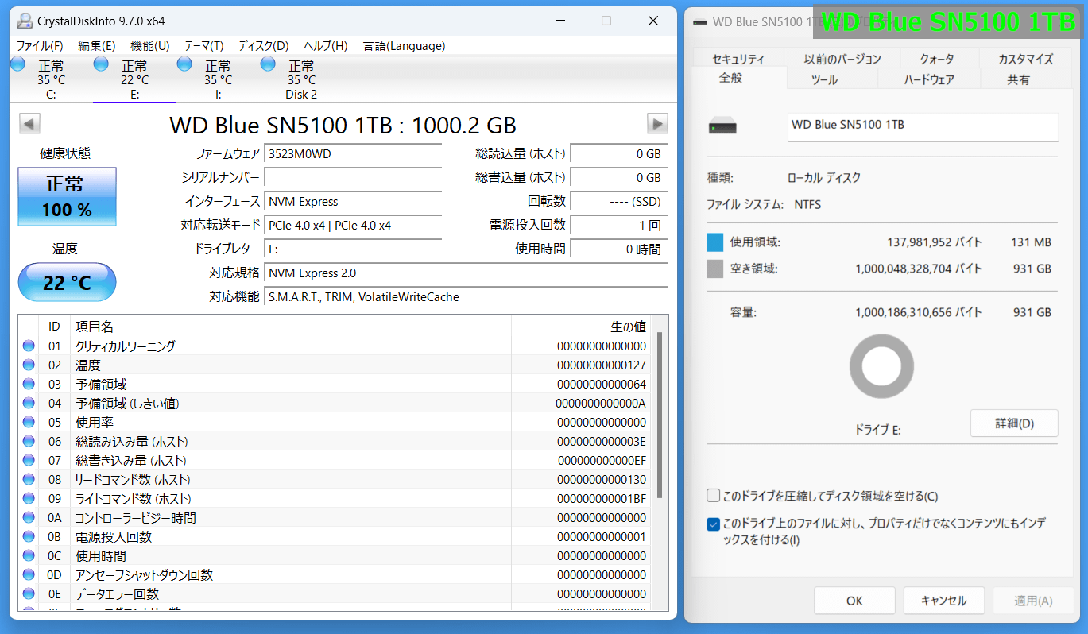Click status orb for ID 02 温度 row
1088x634 pixels.
point(29,365)
